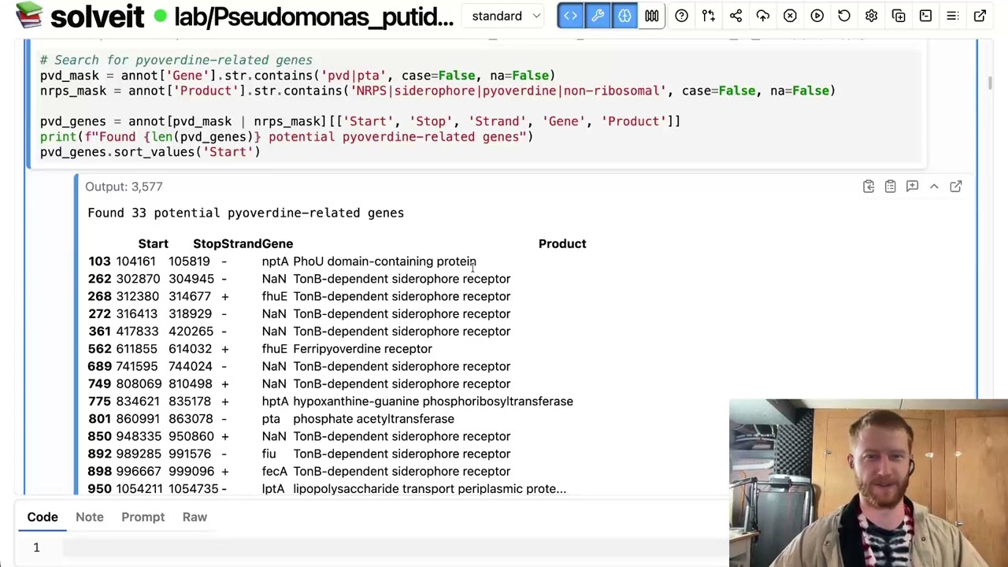Click 'Output: 3,577' label

[124, 187]
